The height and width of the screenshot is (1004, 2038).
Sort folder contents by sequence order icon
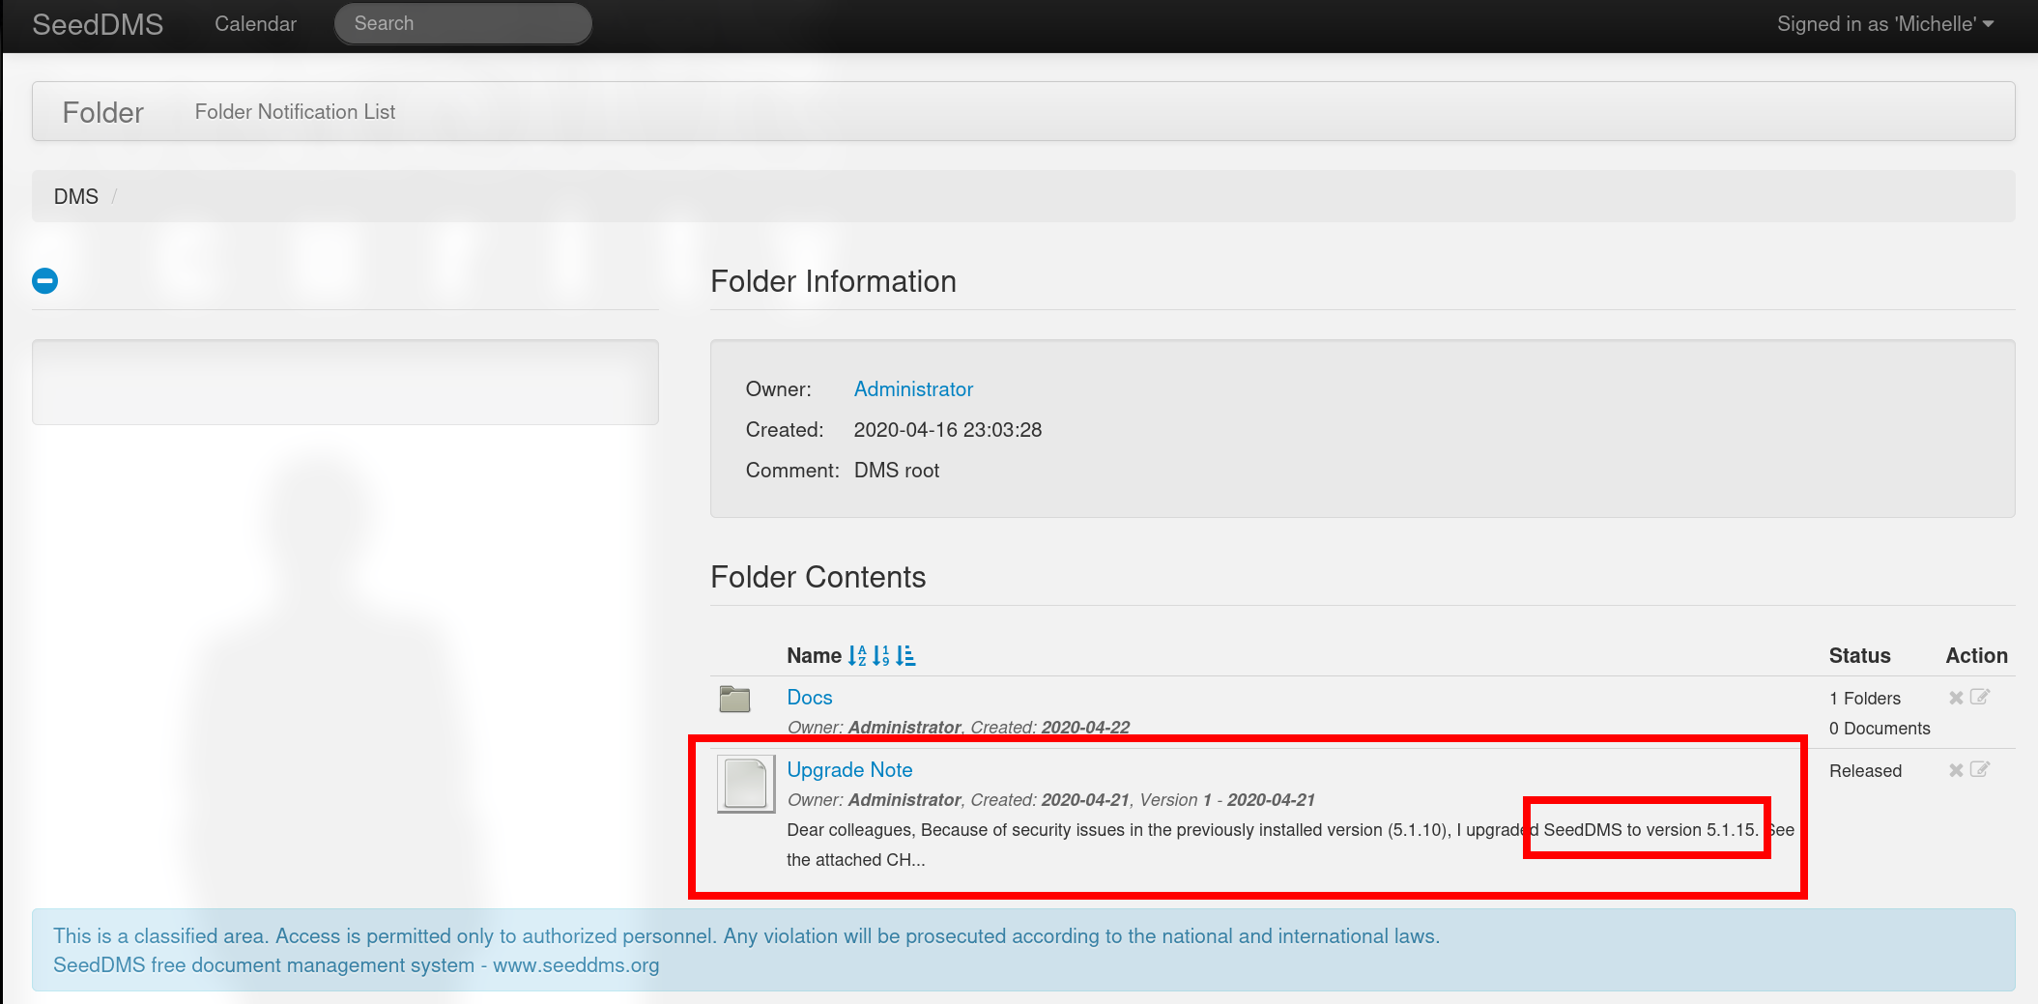tap(905, 656)
